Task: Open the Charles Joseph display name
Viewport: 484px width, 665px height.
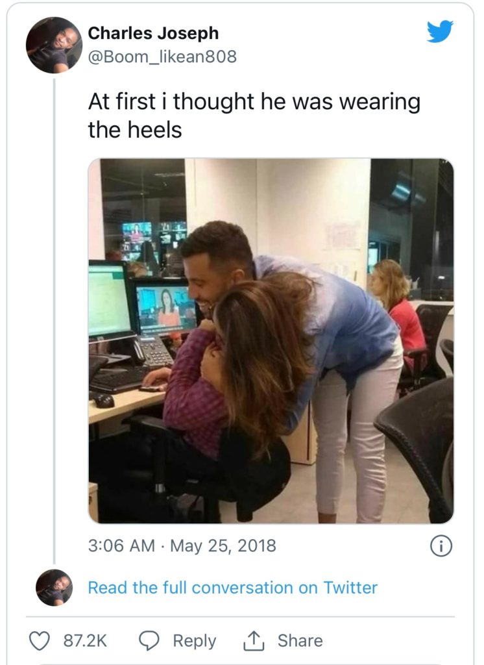Action: click(153, 33)
